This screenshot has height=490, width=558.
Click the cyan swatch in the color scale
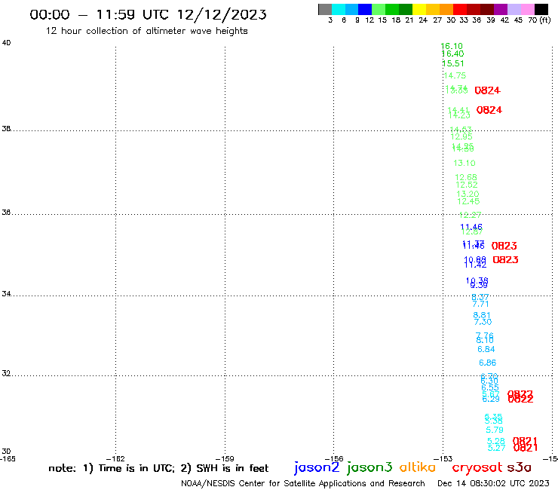click(339, 9)
